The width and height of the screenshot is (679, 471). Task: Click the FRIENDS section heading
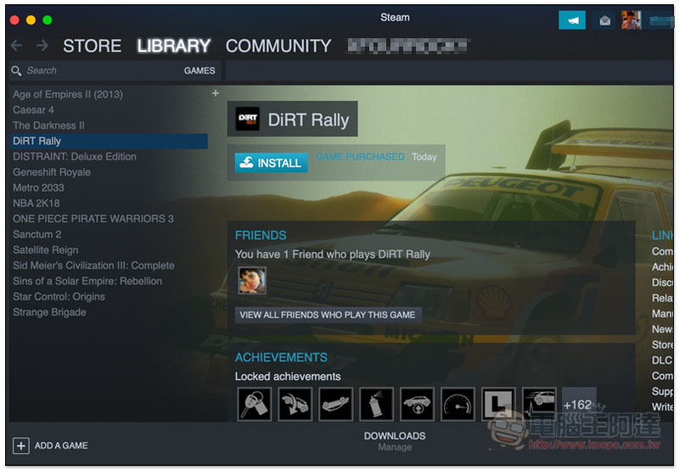261,235
